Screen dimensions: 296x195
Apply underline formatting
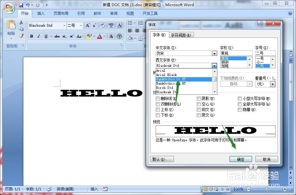46,36
